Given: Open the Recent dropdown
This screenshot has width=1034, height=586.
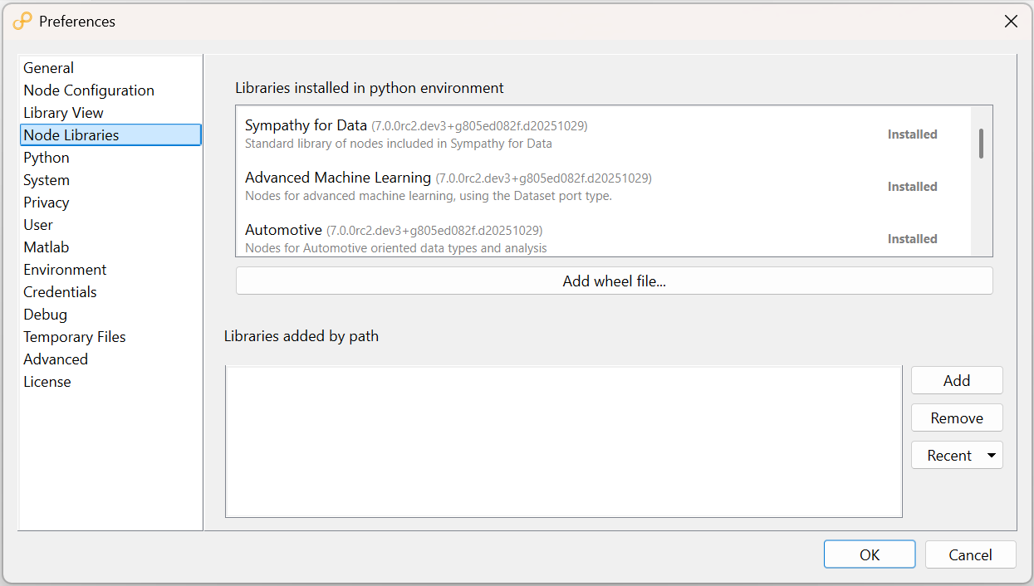Looking at the screenshot, I should (x=957, y=455).
